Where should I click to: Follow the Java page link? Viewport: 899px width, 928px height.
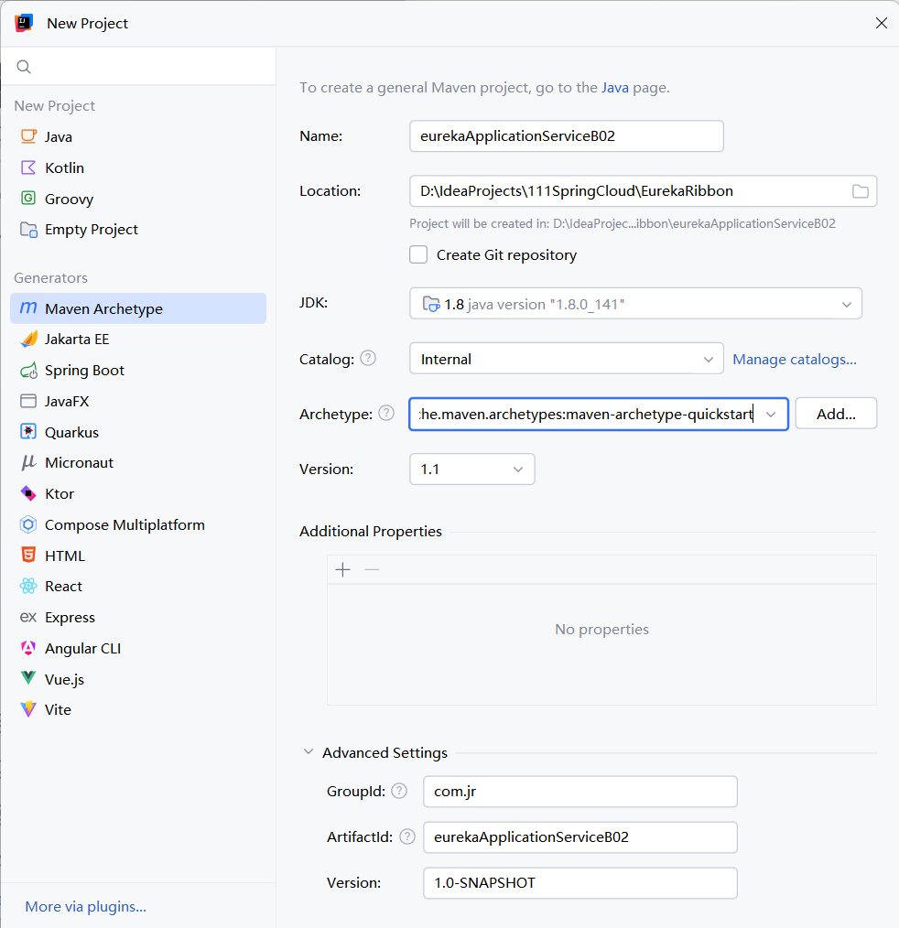point(615,88)
